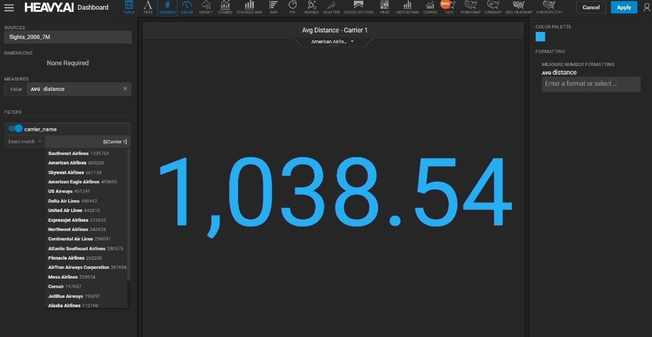Select the Choropleth map chart

coord(549,7)
